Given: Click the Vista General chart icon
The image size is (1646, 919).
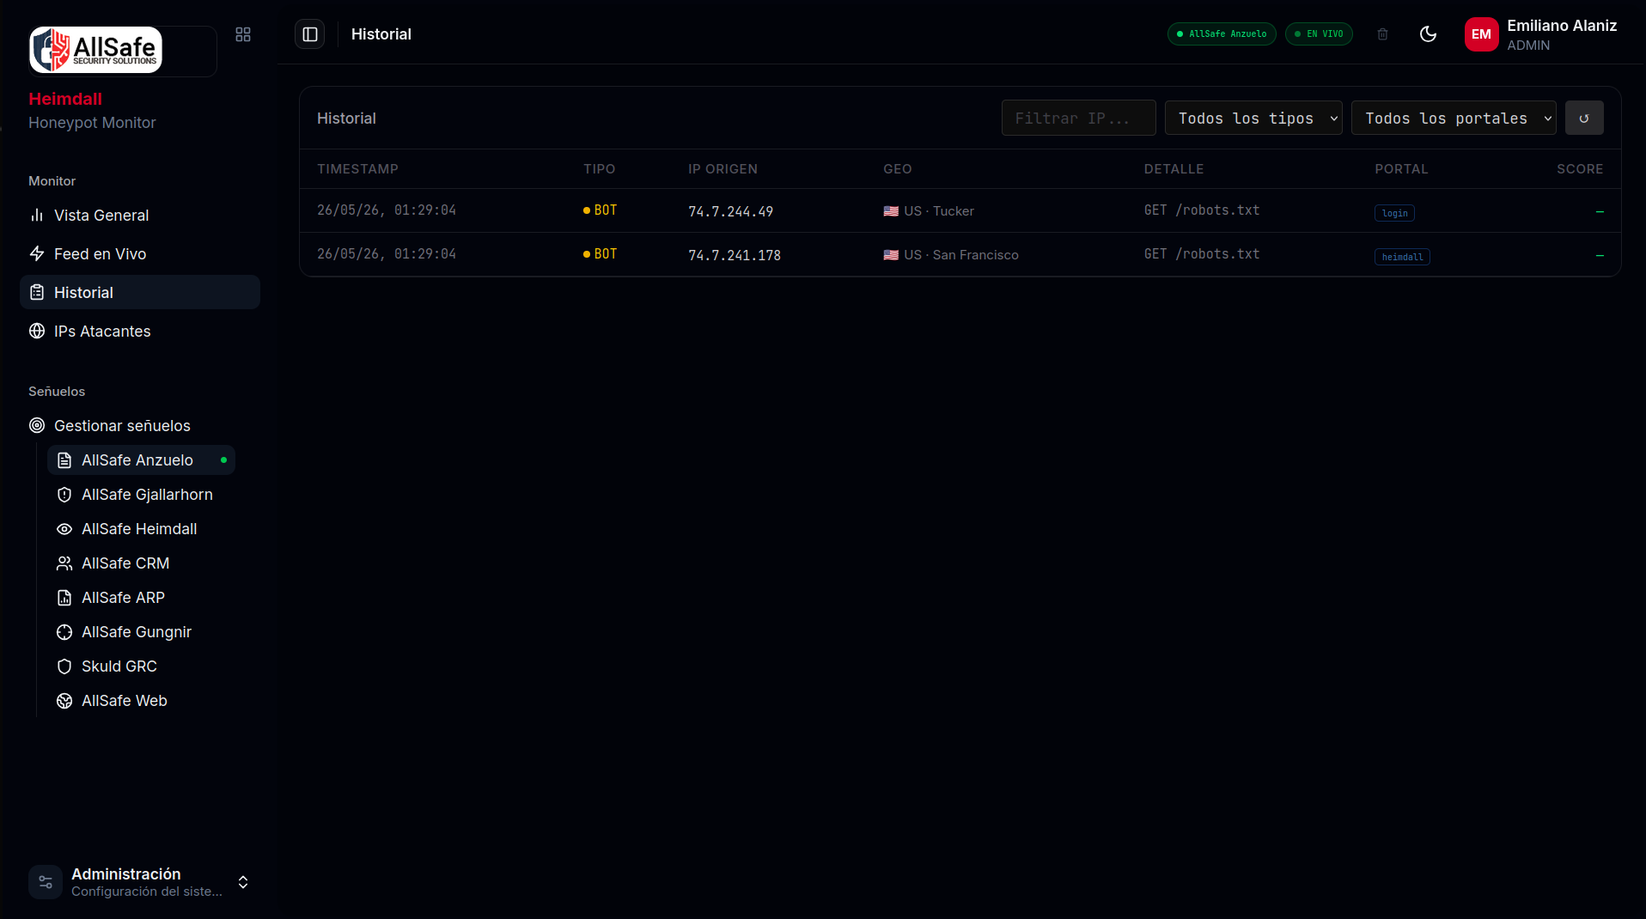Looking at the screenshot, I should (37, 216).
